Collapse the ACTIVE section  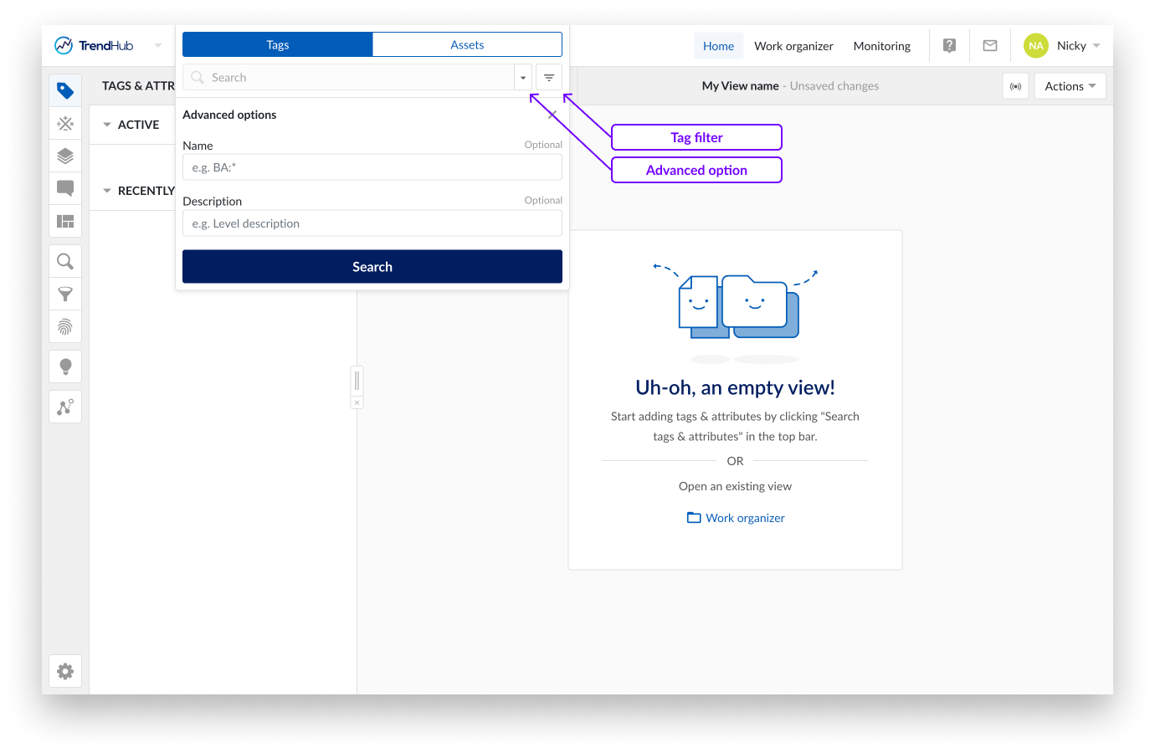(107, 125)
